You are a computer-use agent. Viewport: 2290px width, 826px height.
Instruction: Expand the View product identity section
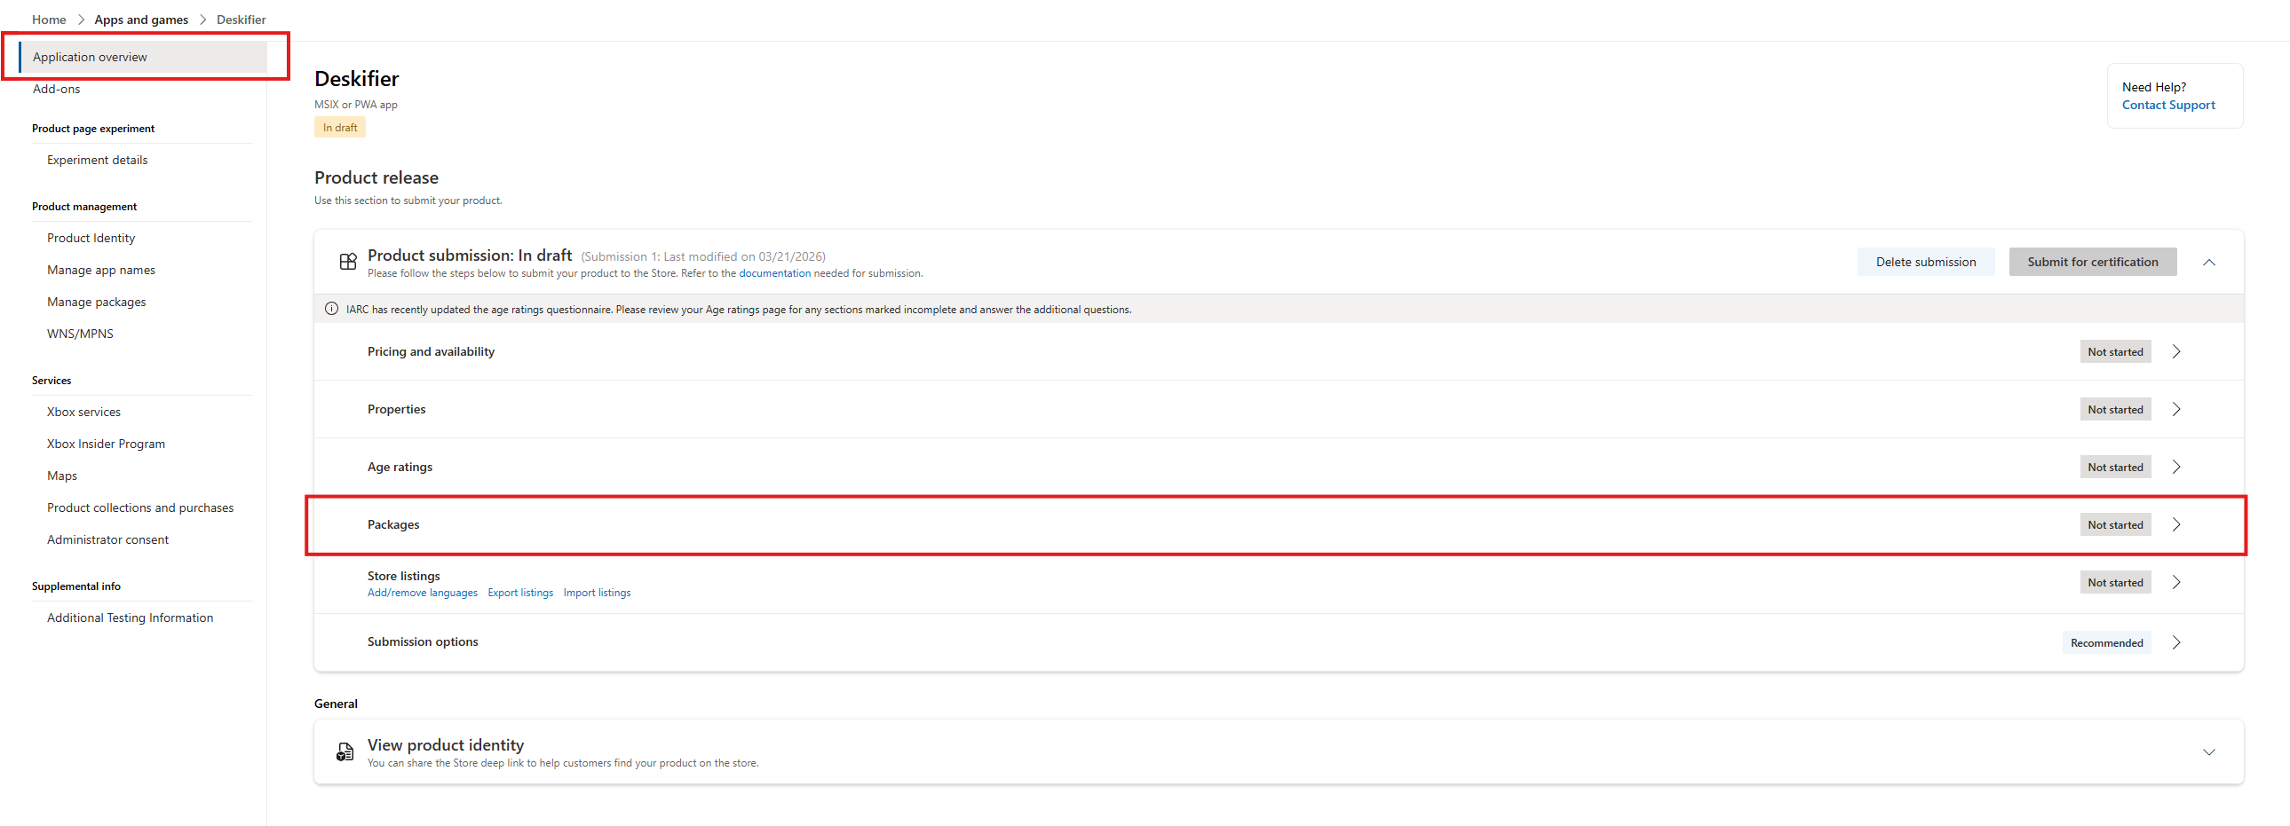coord(2209,752)
